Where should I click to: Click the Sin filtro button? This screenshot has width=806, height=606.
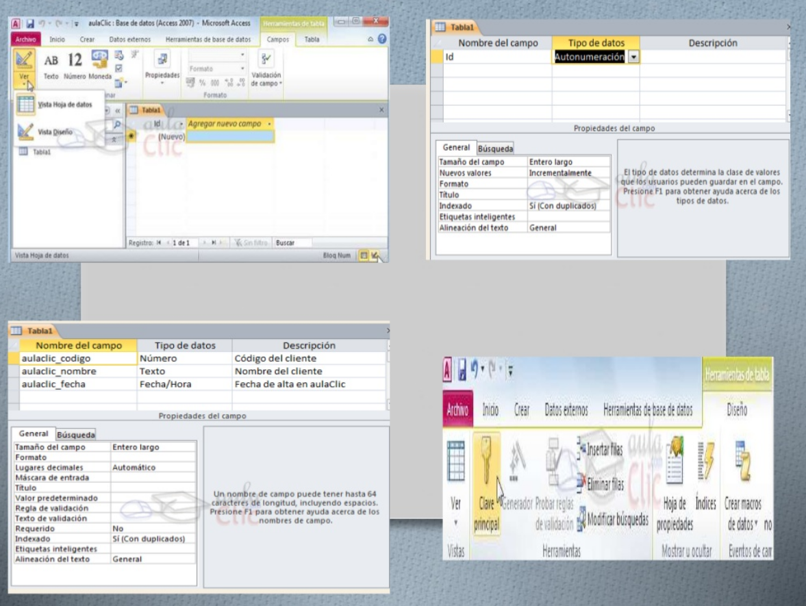point(251,242)
